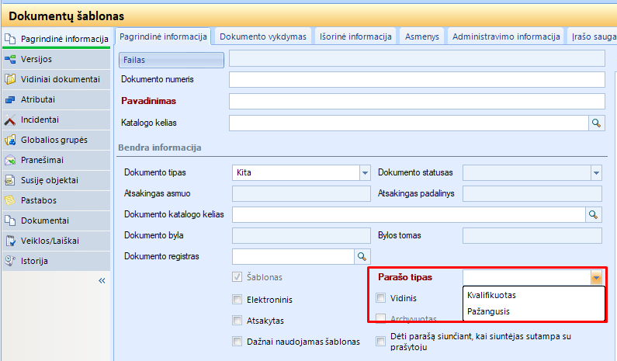Click the Globalios grupės icon

coord(10,140)
